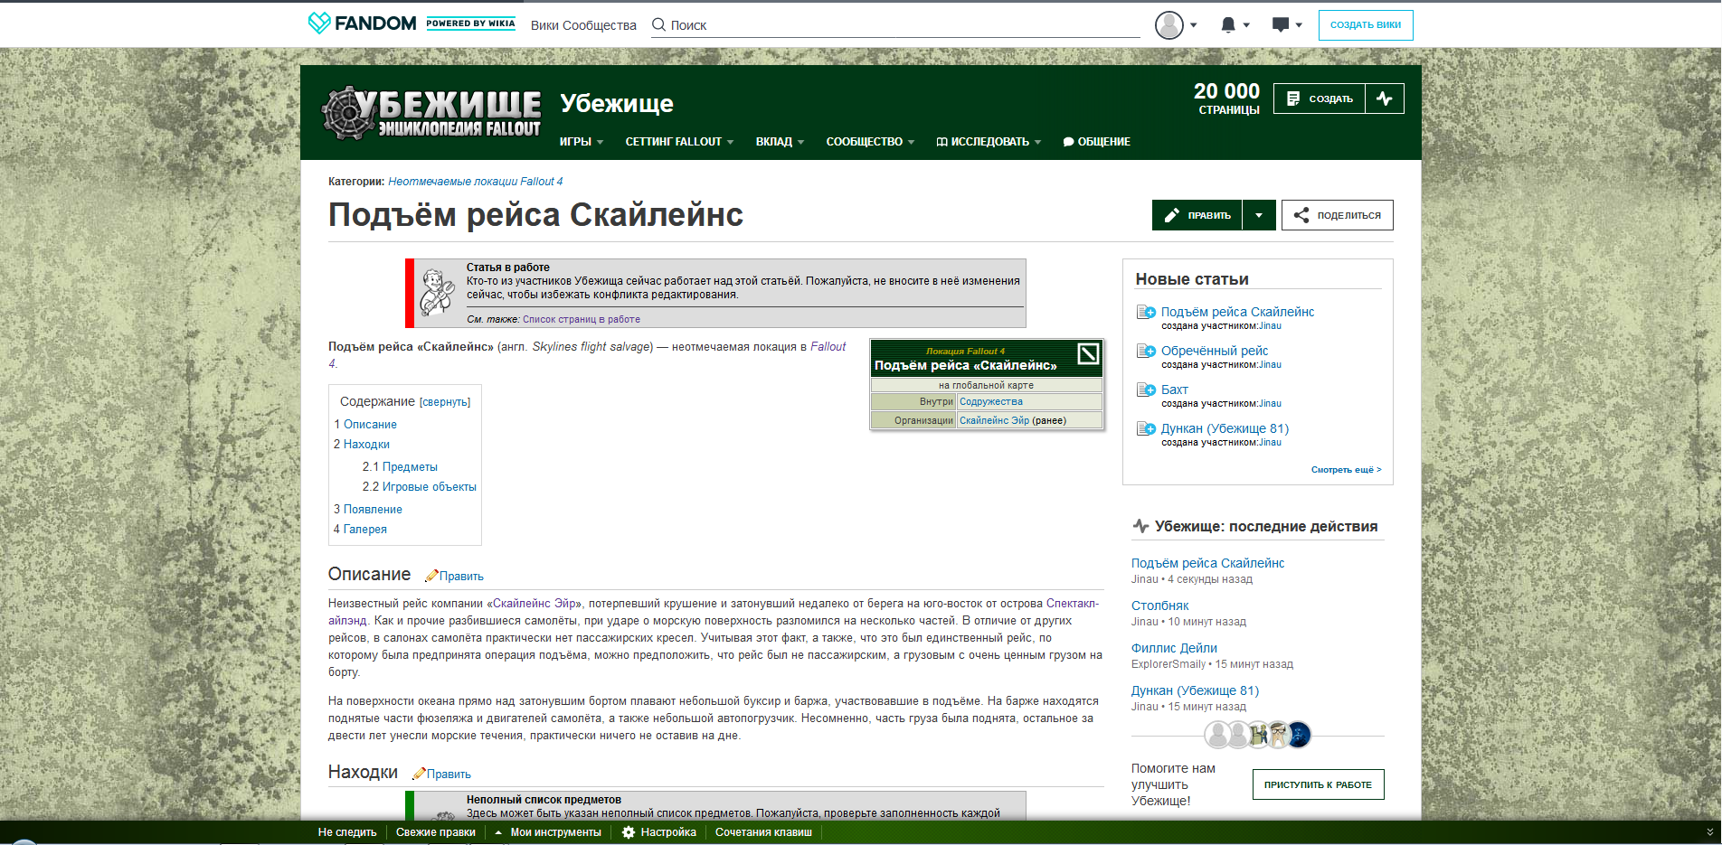Open the user avatar menu
The height and width of the screenshot is (845, 1722).
(1176, 25)
